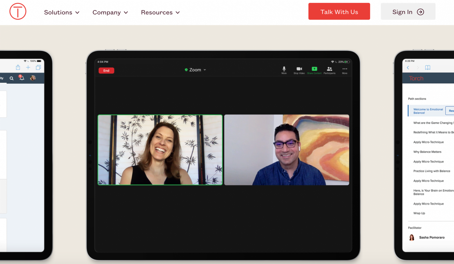This screenshot has width=454, height=264.
Task: Select the smiling woman's video tile
Action: [x=160, y=150]
